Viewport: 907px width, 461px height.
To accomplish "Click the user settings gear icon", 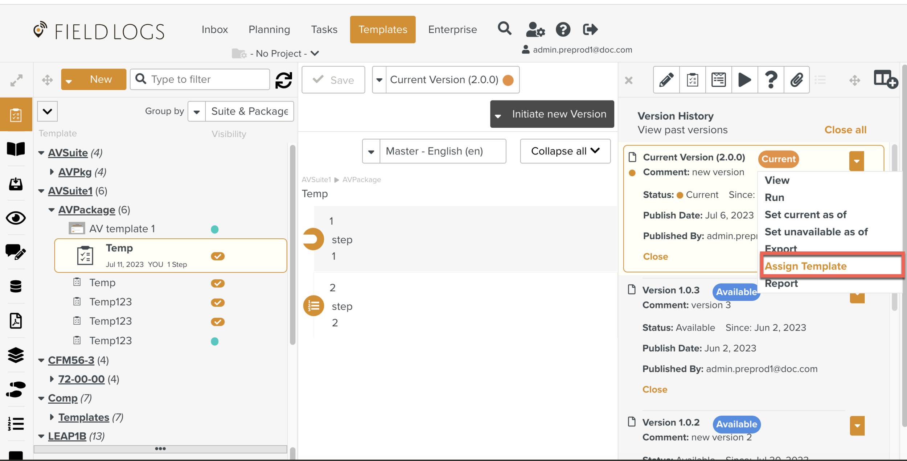I will pyautogui.click(x=535, y=29).
